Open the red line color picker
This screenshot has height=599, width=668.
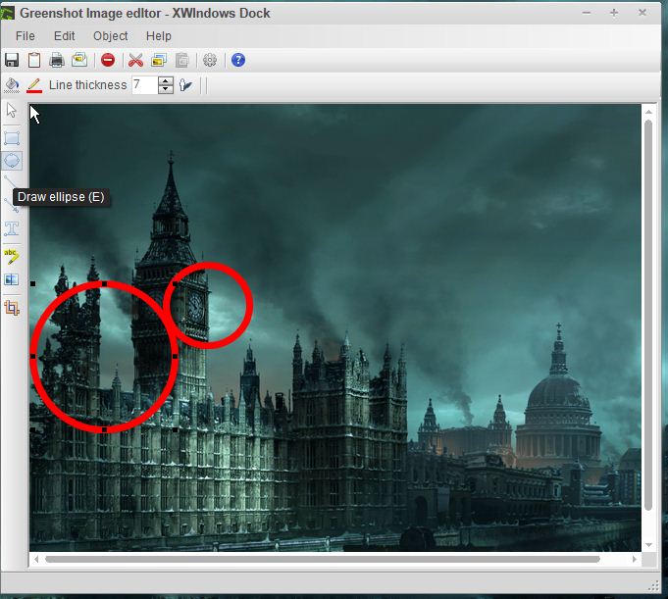34,85
